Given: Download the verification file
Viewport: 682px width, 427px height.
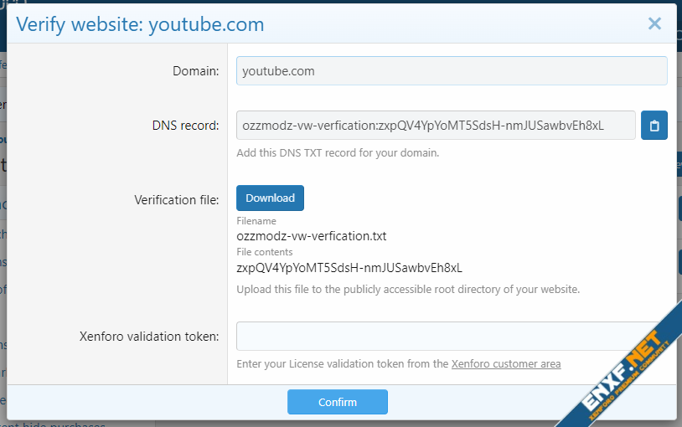Looking at the screenshot, I should [x=270, y=198].
